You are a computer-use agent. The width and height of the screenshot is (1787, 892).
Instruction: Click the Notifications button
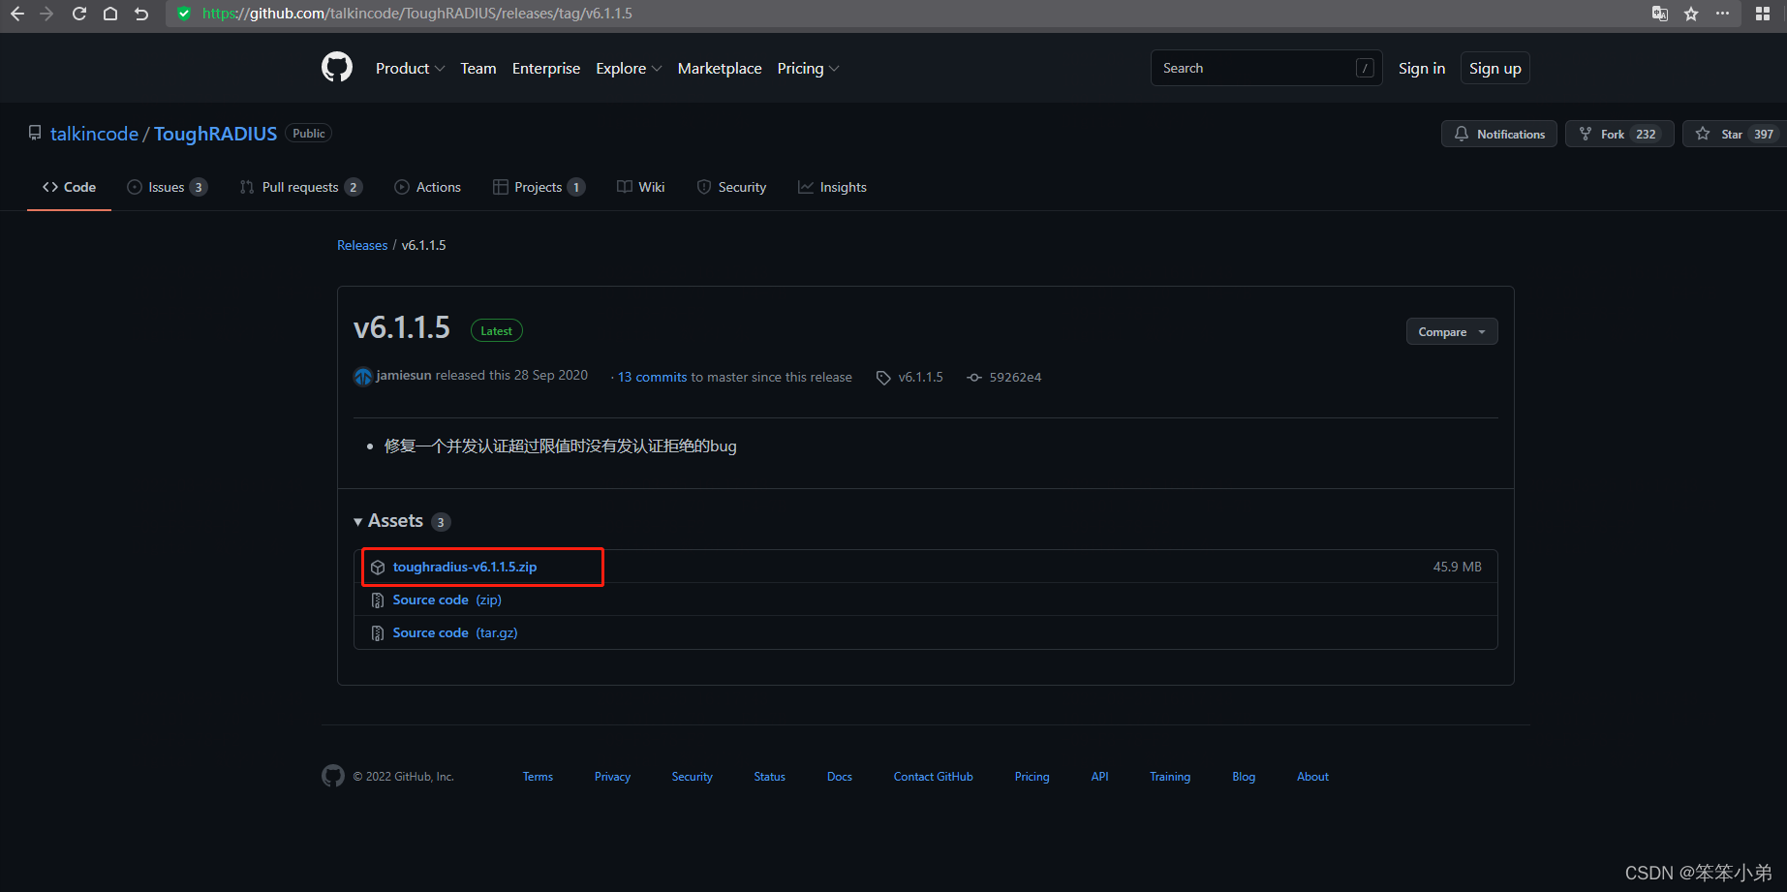pyautogui.click(x=1499, y=134)
